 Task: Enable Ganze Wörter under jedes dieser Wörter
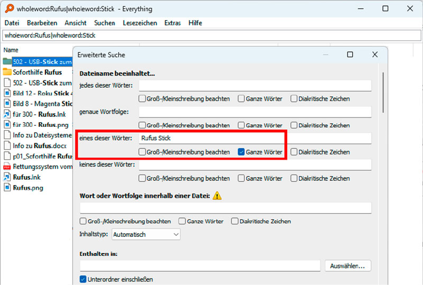[x=241, y=98]
